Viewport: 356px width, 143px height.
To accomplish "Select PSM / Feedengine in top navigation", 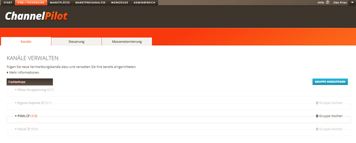I will click(31, 3).
